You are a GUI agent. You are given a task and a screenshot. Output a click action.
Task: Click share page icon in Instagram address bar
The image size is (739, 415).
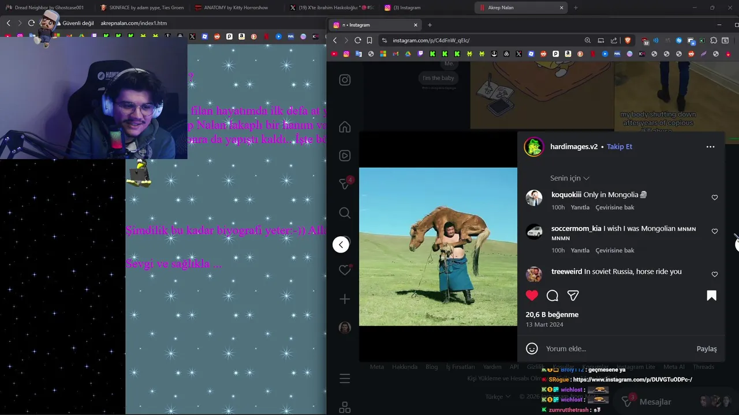click(x=614, y=40)
